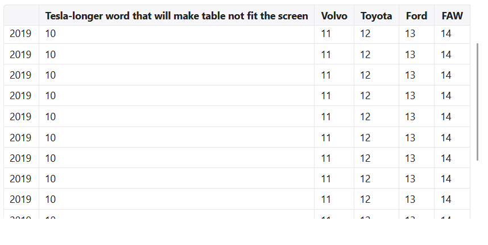Image resolution: width=488 pixels, height=245 pixels.
Task: Select FAW value 14 in first row
Action: click(x=446, y=34)
